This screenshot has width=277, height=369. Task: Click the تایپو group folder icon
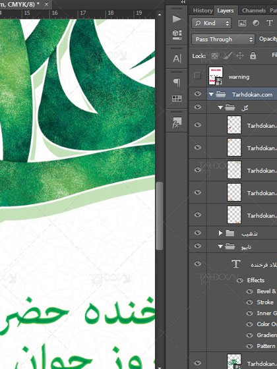[x=230, y=246]
